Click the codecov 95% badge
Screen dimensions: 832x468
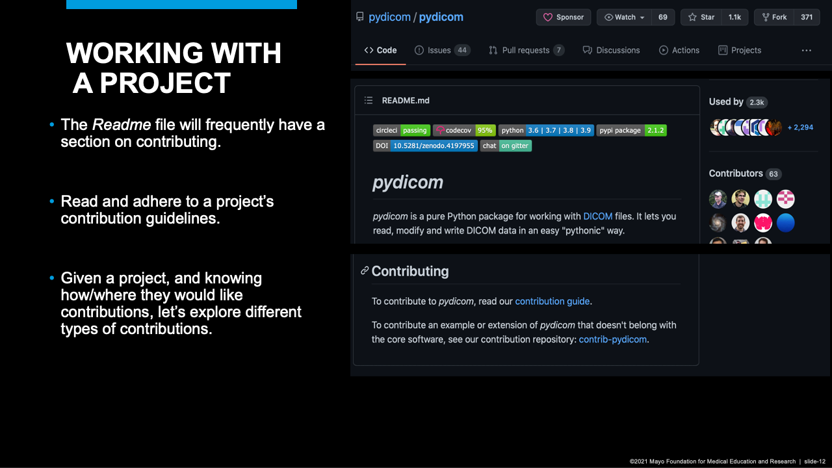464,130
